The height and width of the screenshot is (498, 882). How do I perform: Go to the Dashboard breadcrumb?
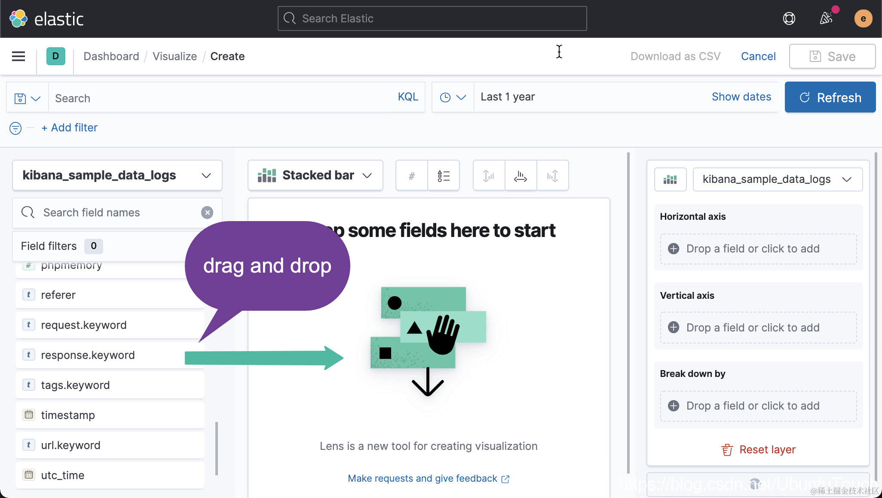tap(111, 56)
